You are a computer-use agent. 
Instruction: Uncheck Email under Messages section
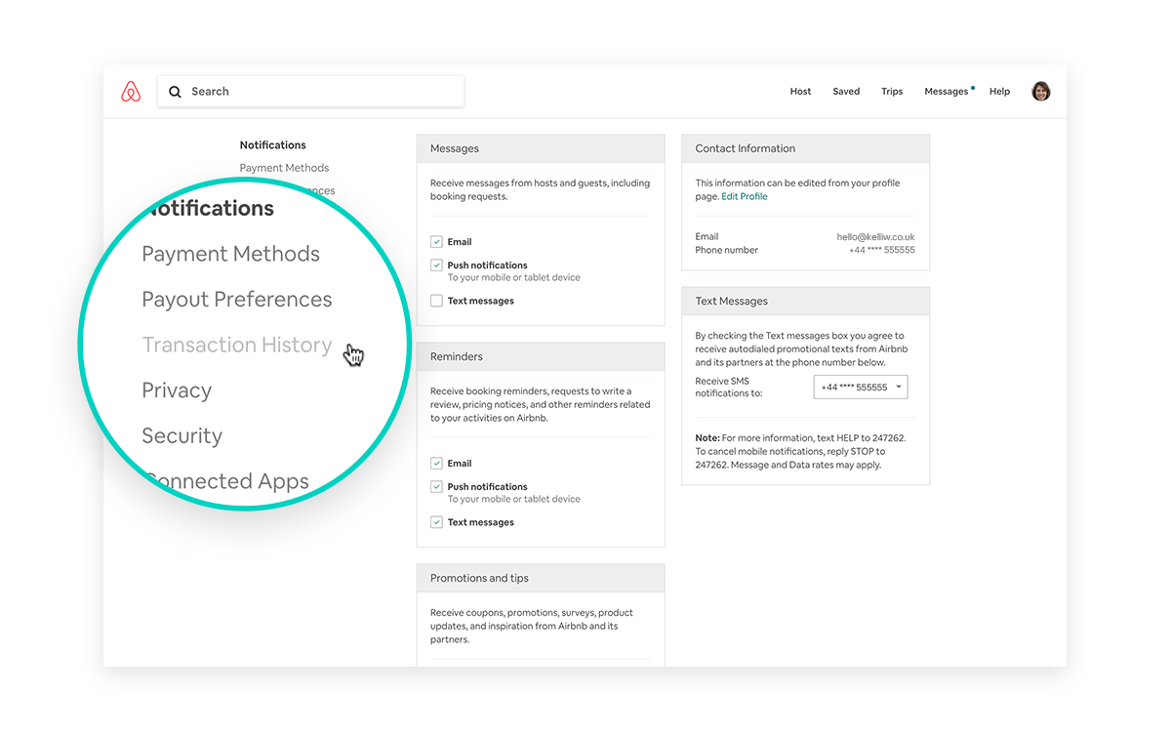coord(437,242)
